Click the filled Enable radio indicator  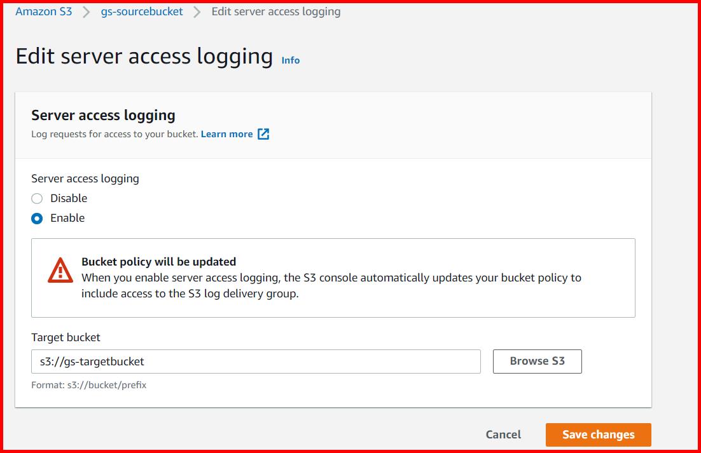37,218
